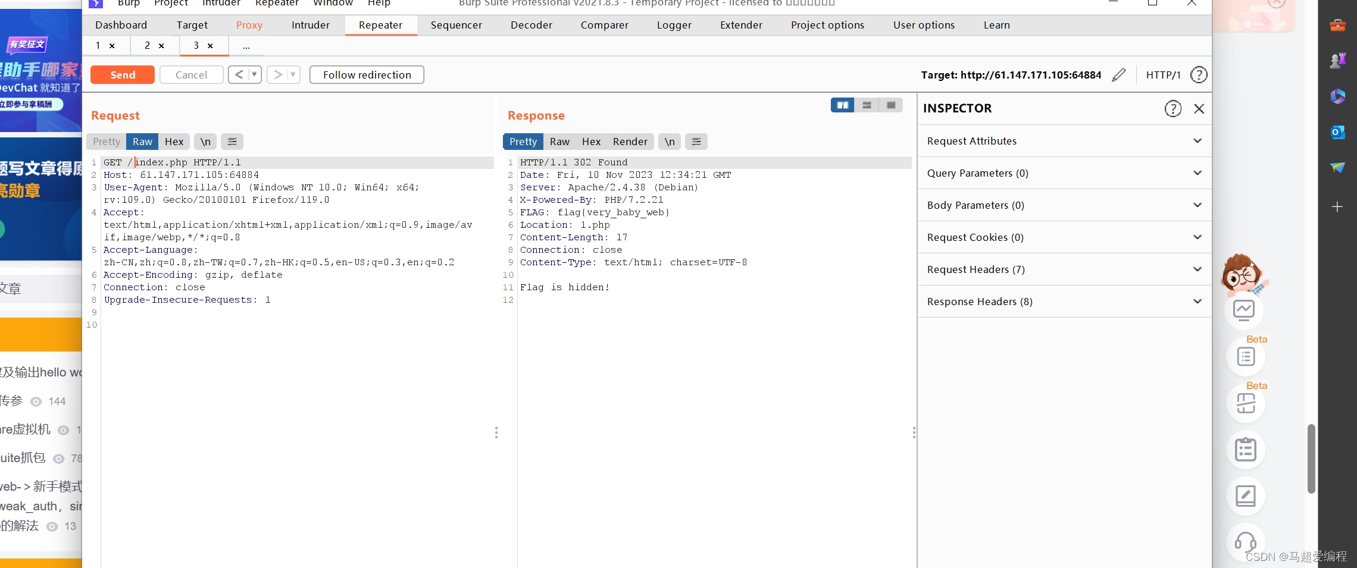Viewport: 1357px width, 568px height.
Task: Switch Response view to Hex
Action: pos(591,142)
